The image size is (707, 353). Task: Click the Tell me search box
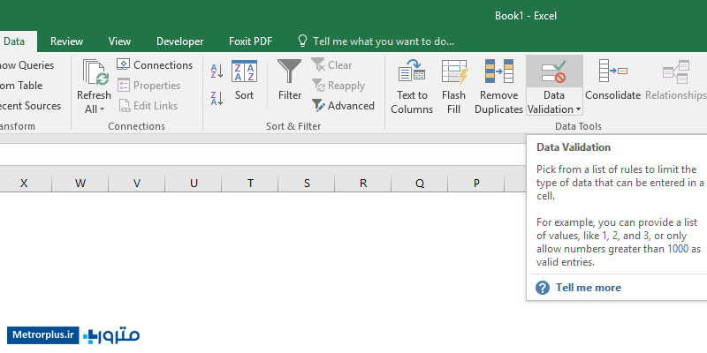pyautogui.click(x=384, y=41)
